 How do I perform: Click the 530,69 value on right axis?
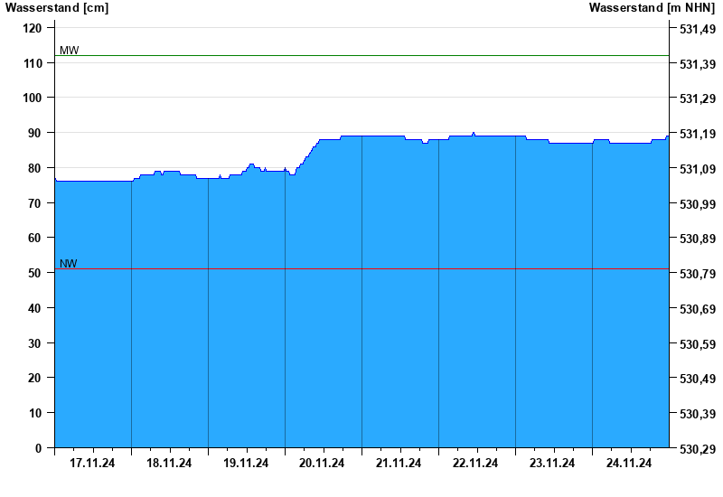698,309
